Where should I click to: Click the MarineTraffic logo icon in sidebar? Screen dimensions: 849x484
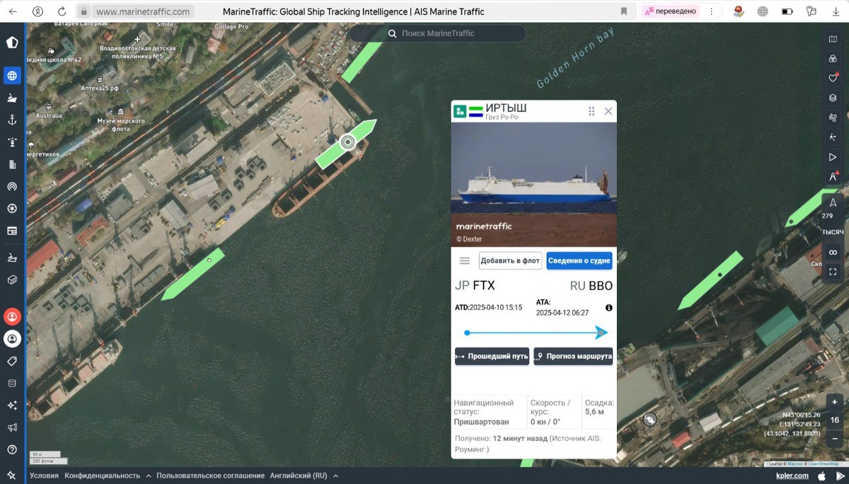pos(11,42)
